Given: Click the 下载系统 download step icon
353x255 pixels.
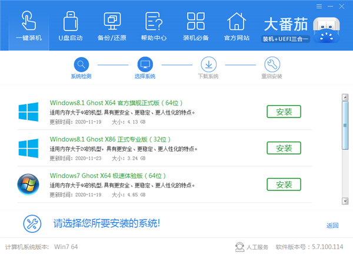Looking at the screenshot, I should click(x=209, y=65).
